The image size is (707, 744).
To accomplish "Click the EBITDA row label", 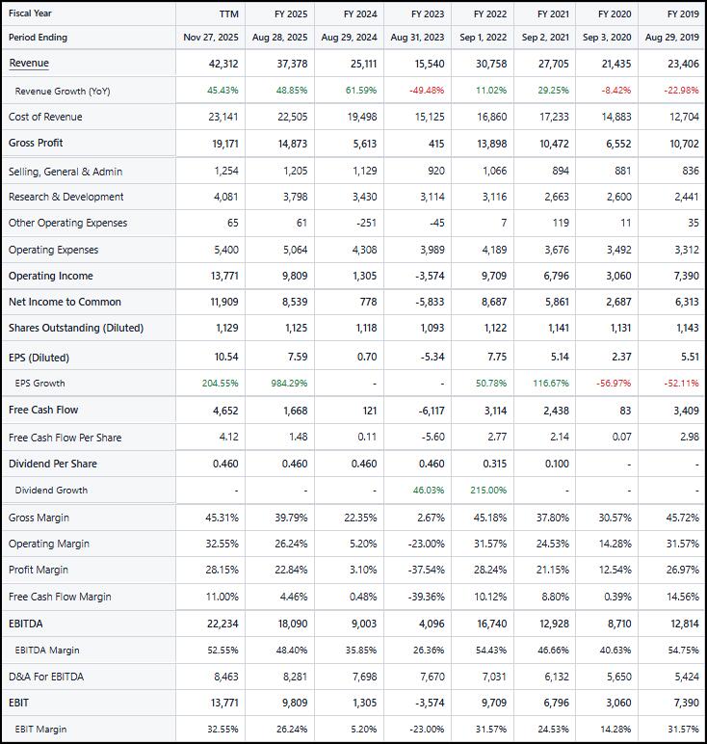I will (26, 624).
